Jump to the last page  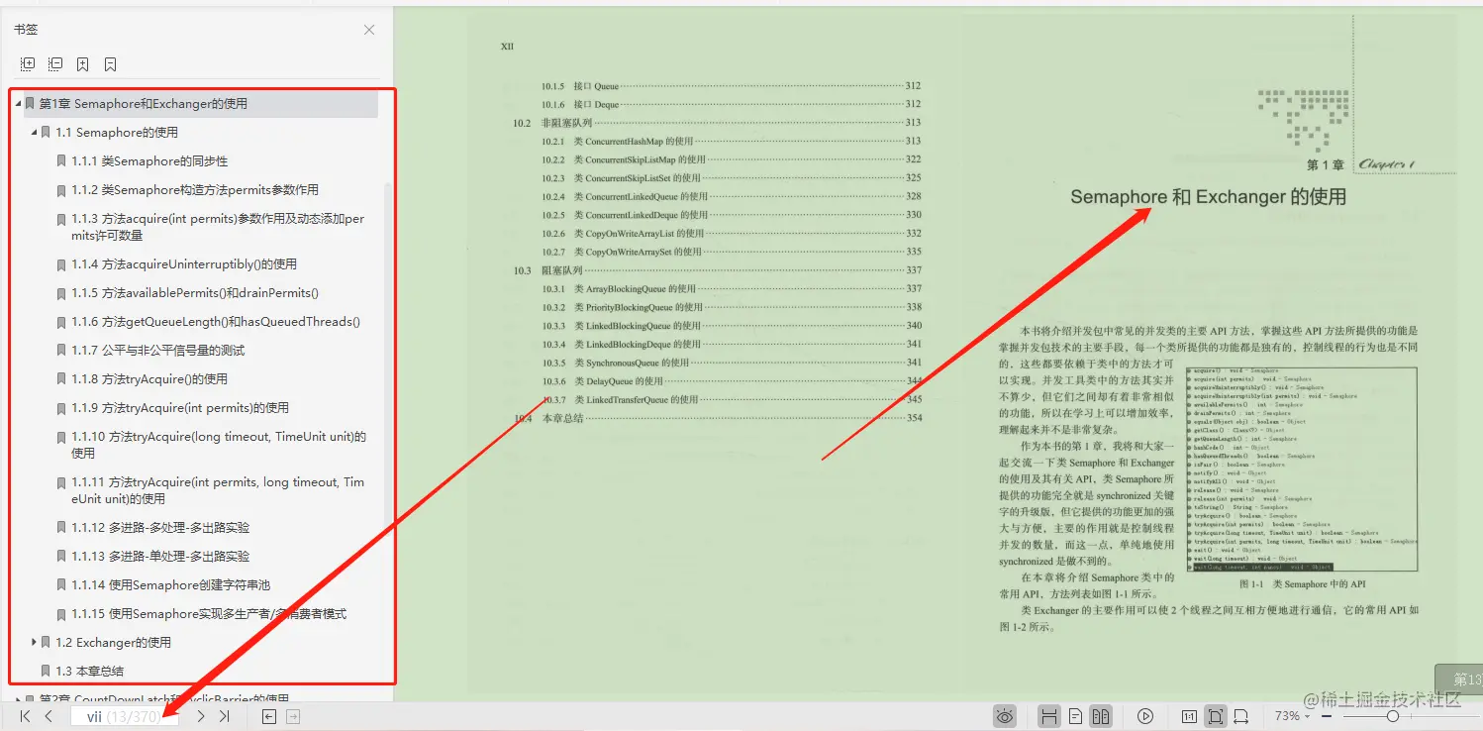click(225, 716)
